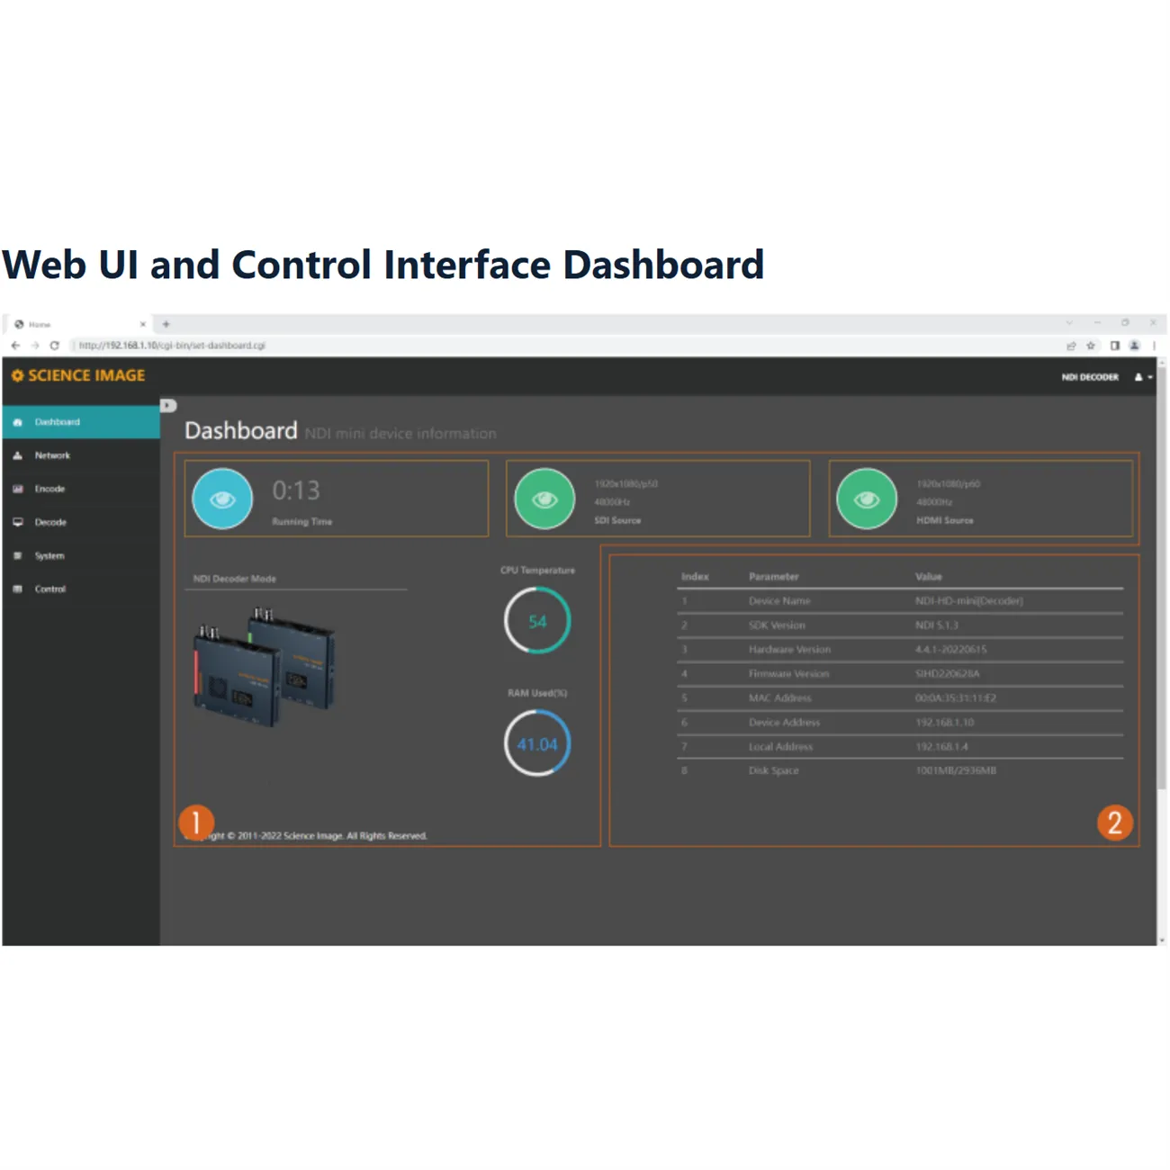Click the browser address bar URL
This screenshot has width=1170, height=1170.
tap(171, 346)
